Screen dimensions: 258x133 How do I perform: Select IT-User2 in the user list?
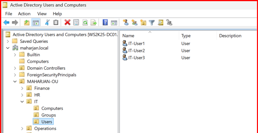136,51
